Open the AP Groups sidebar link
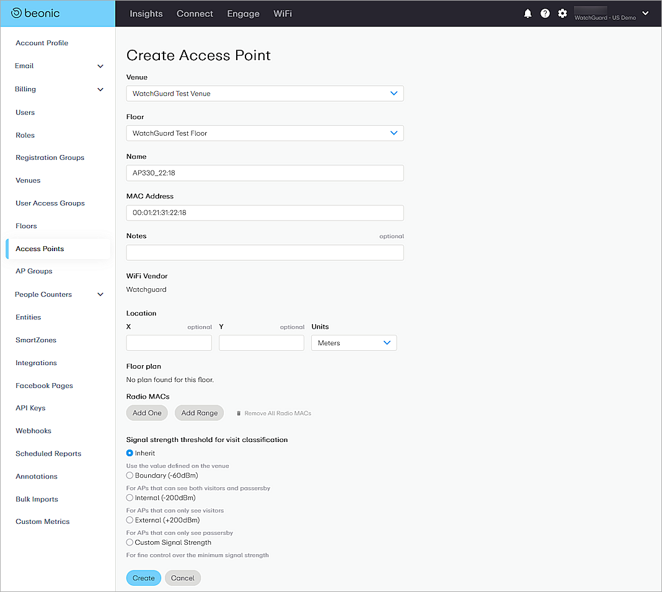Viewport: 662px width, 592px height. pyautogui.click(x=33, y=271)
